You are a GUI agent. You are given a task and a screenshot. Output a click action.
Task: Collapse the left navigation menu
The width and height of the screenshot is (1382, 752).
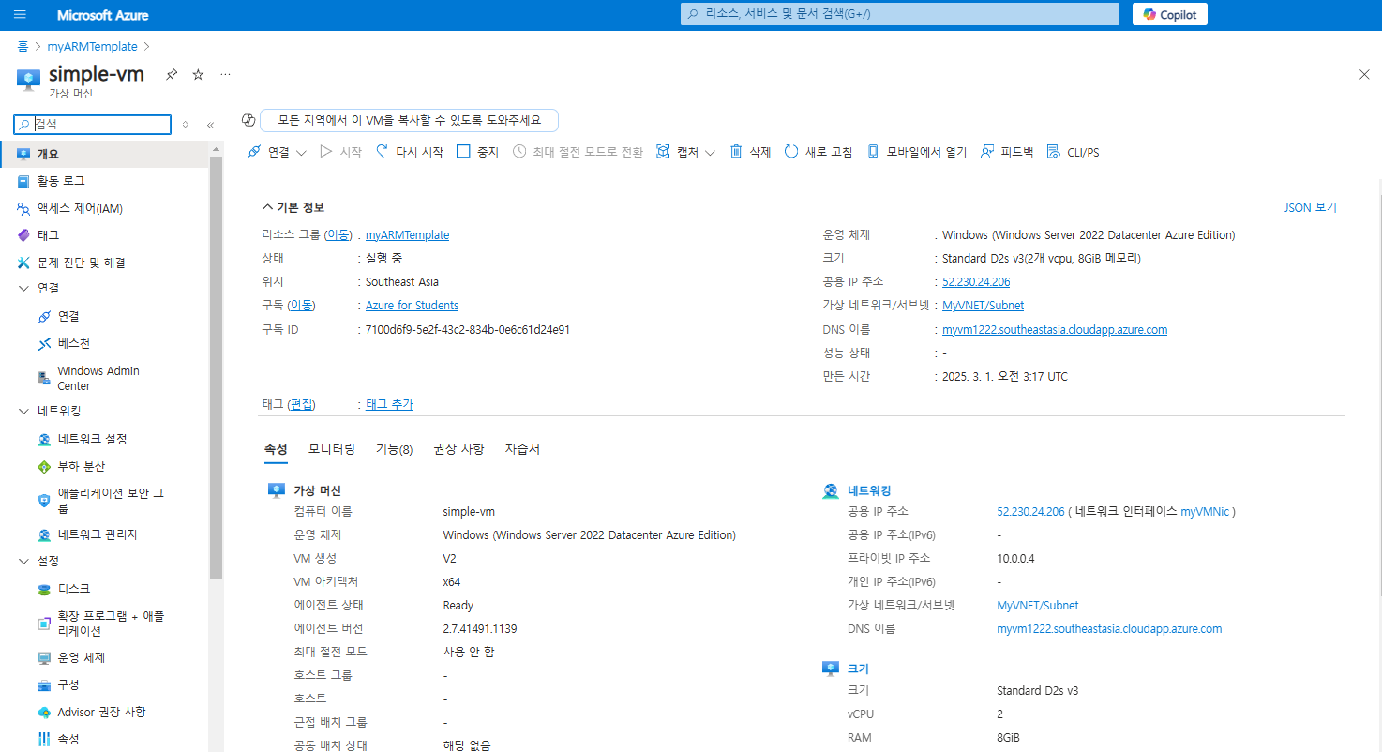[210, 125]
